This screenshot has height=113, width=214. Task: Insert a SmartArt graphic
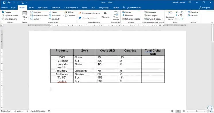[x=54, y=19]
